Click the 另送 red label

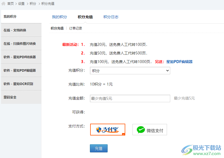pos(160,62)
